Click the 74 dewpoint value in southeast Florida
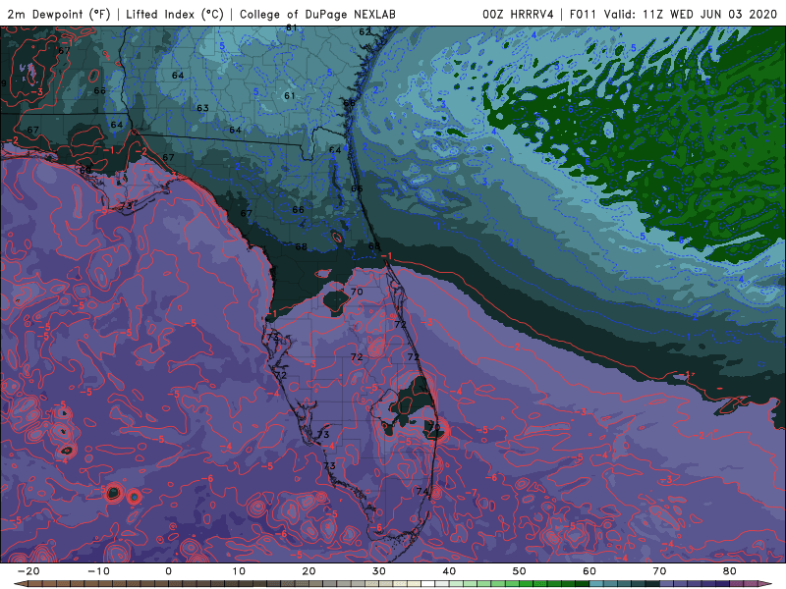The width and height of the screenshot is (786, 589). (422, 492)
